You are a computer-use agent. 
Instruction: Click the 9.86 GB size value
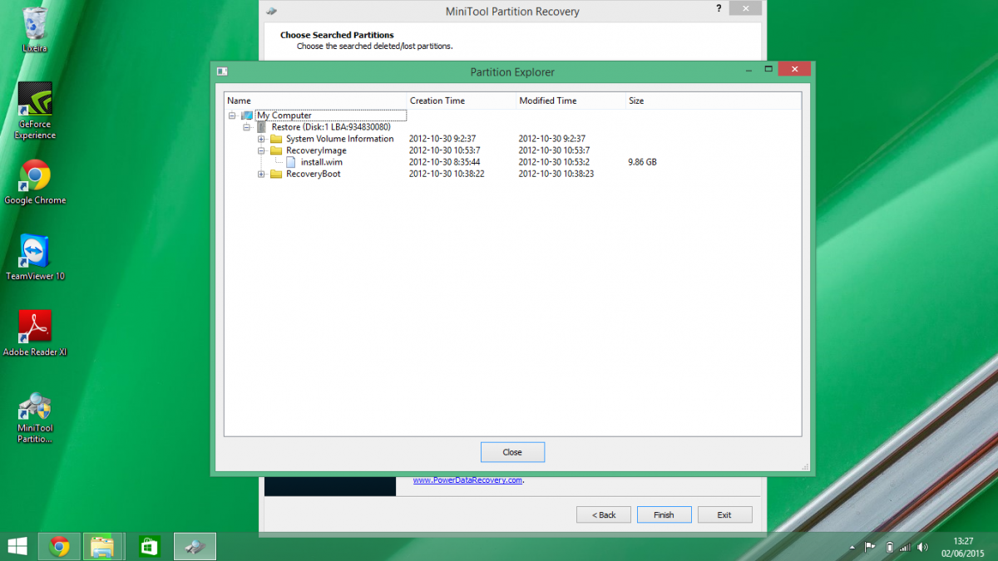pos(643,162)
